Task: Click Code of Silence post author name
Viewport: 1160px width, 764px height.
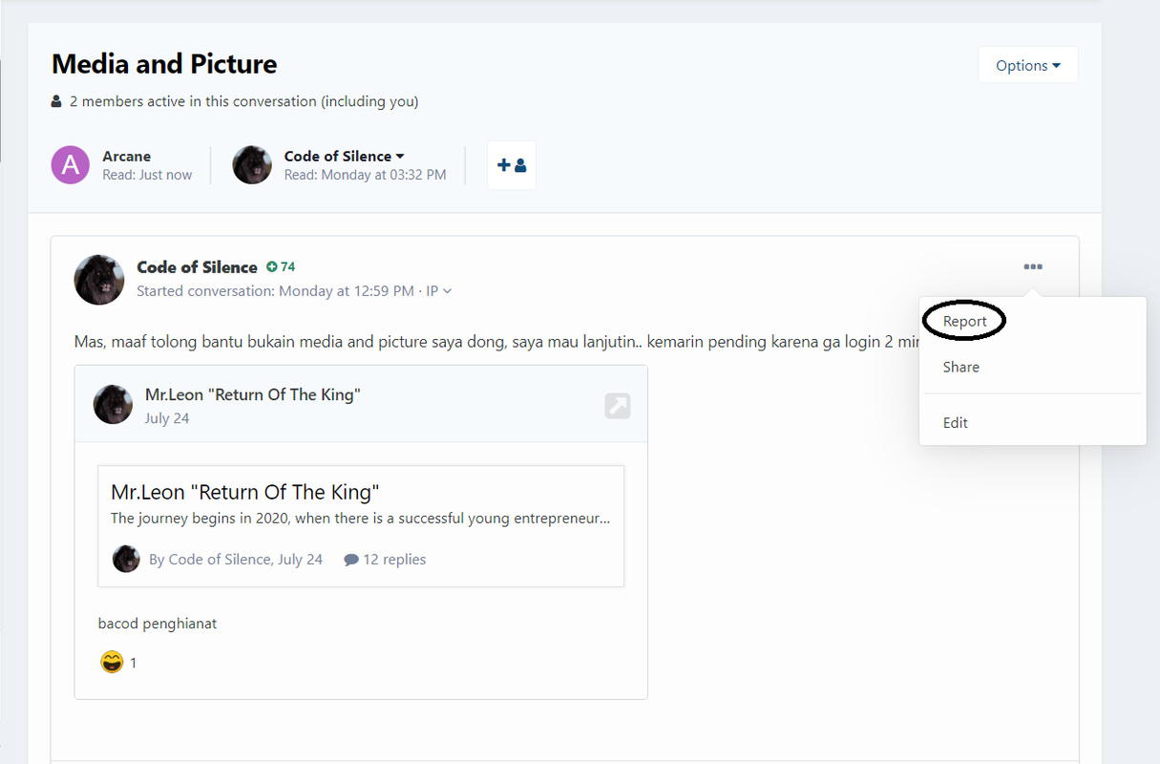Action: 198,267
